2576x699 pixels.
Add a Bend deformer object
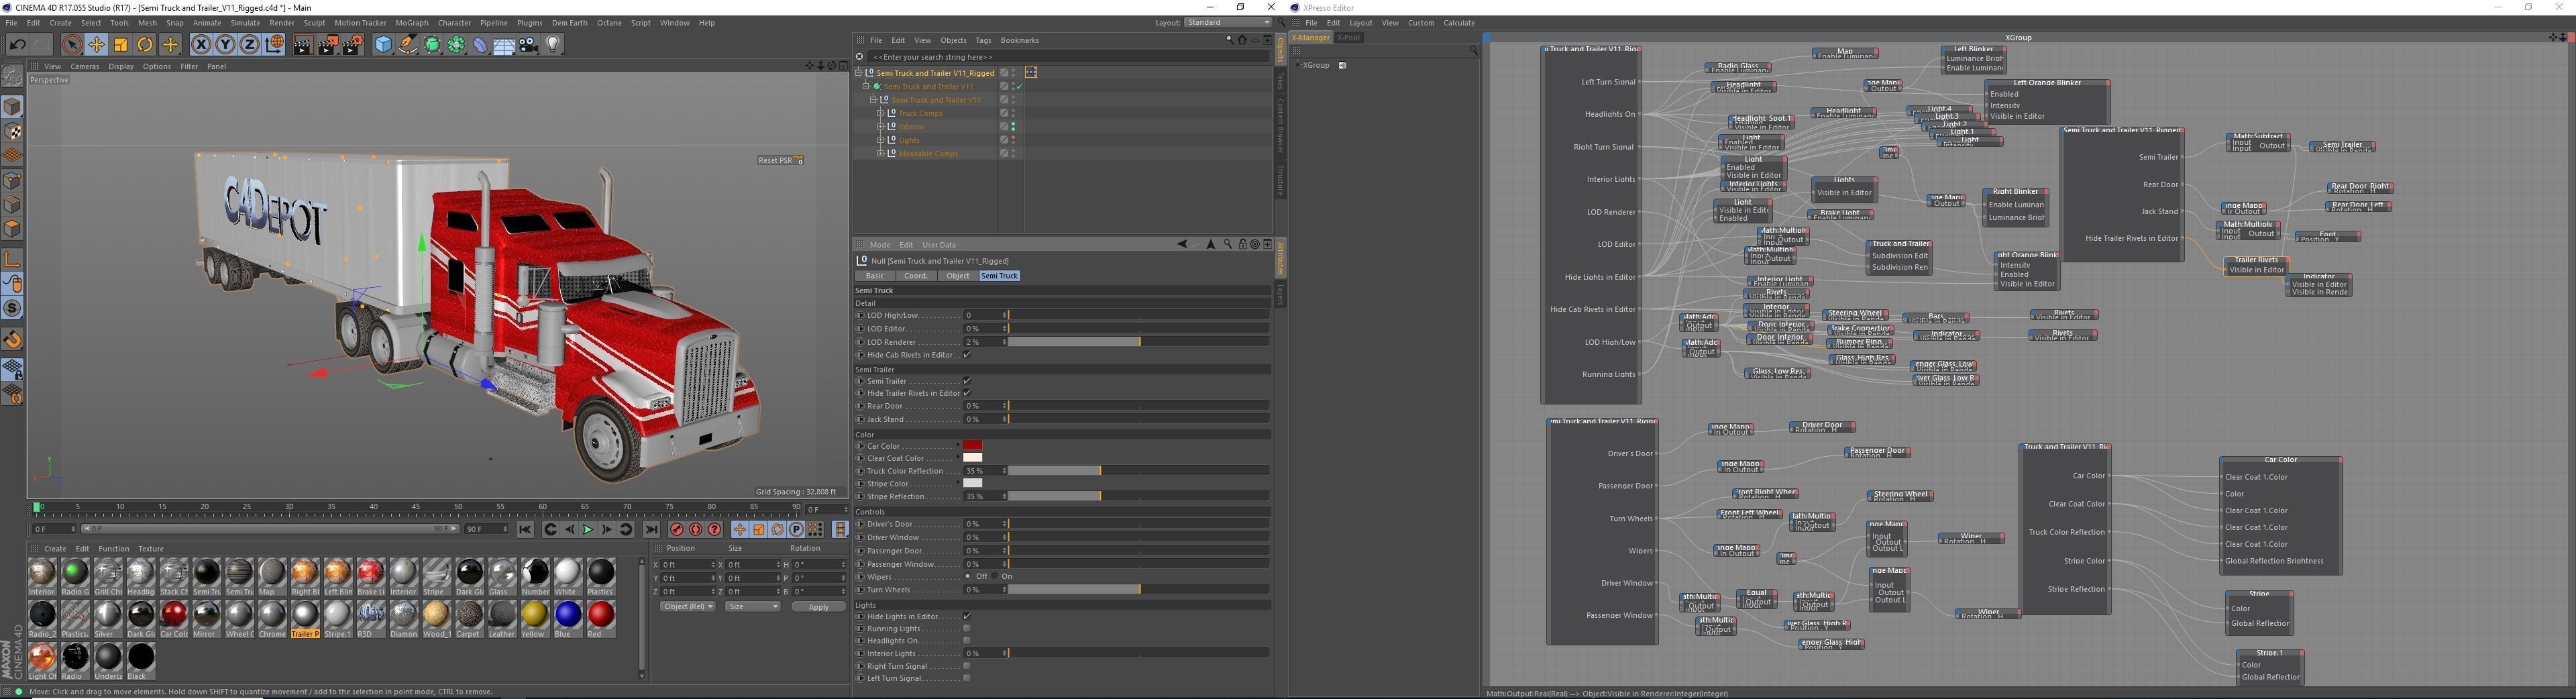point(480,45)
